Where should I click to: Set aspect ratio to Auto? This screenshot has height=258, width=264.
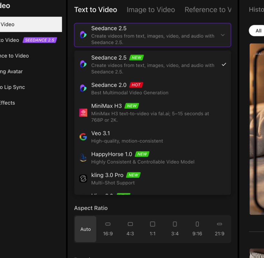point(86,229)
